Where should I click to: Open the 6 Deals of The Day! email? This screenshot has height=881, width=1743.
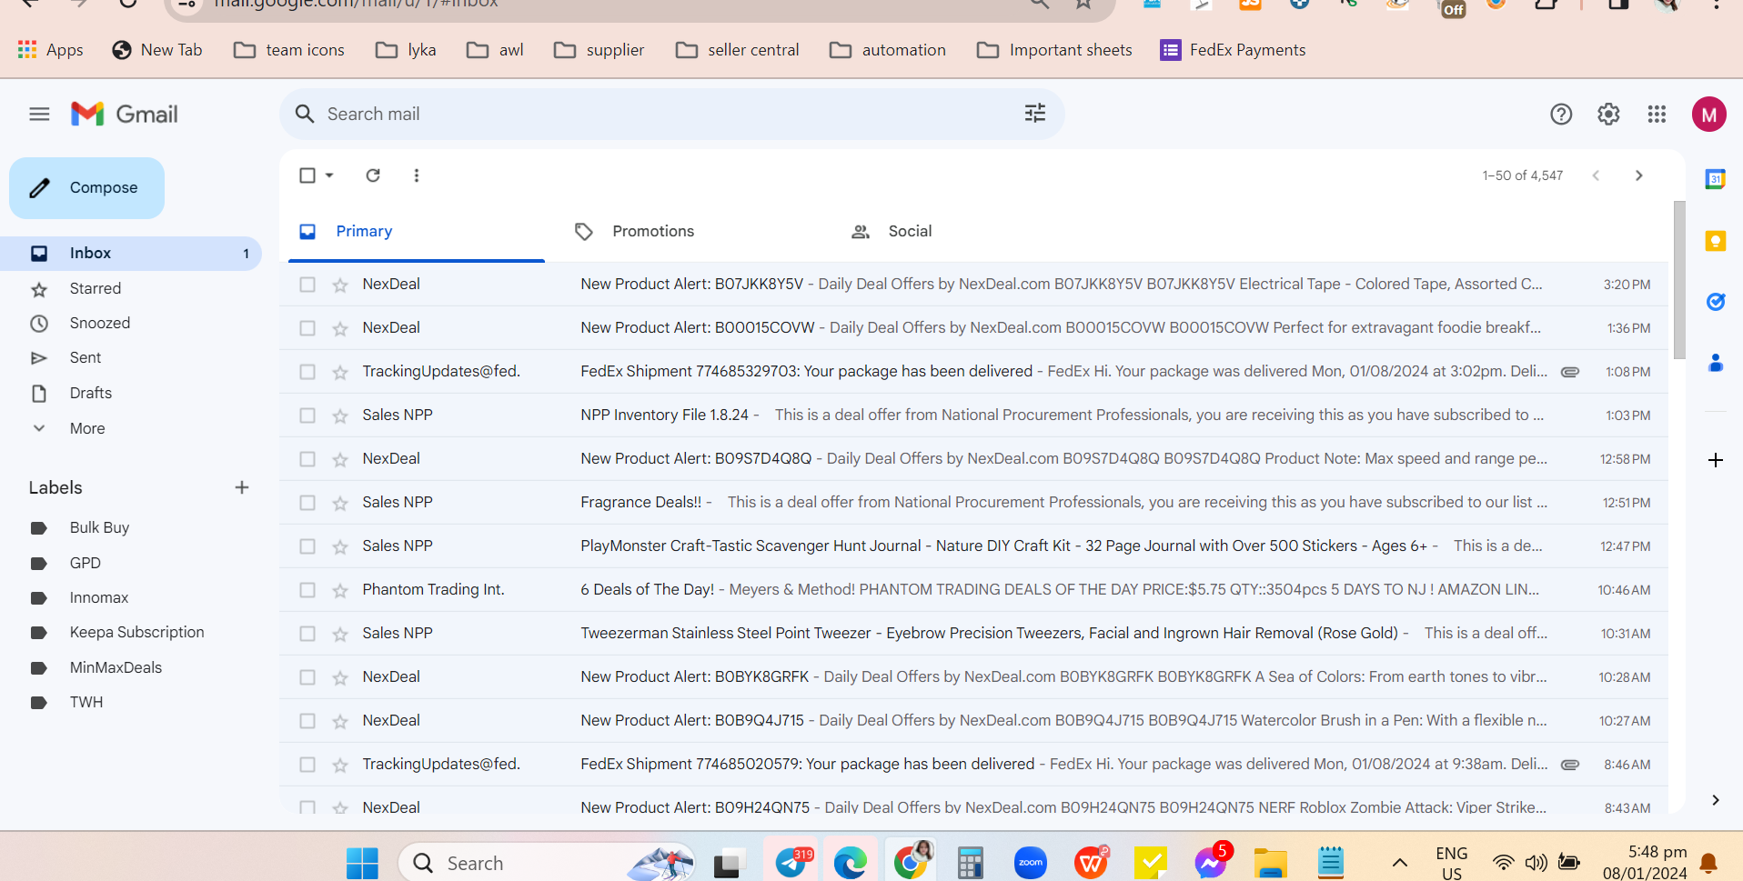point(973,590)
